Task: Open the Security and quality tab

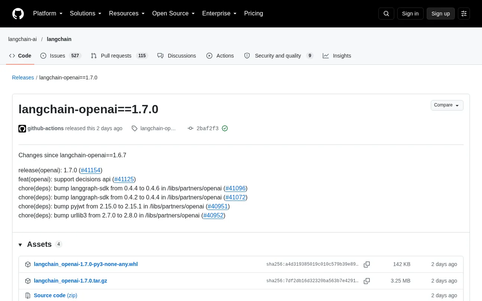Action: (279, 56)
